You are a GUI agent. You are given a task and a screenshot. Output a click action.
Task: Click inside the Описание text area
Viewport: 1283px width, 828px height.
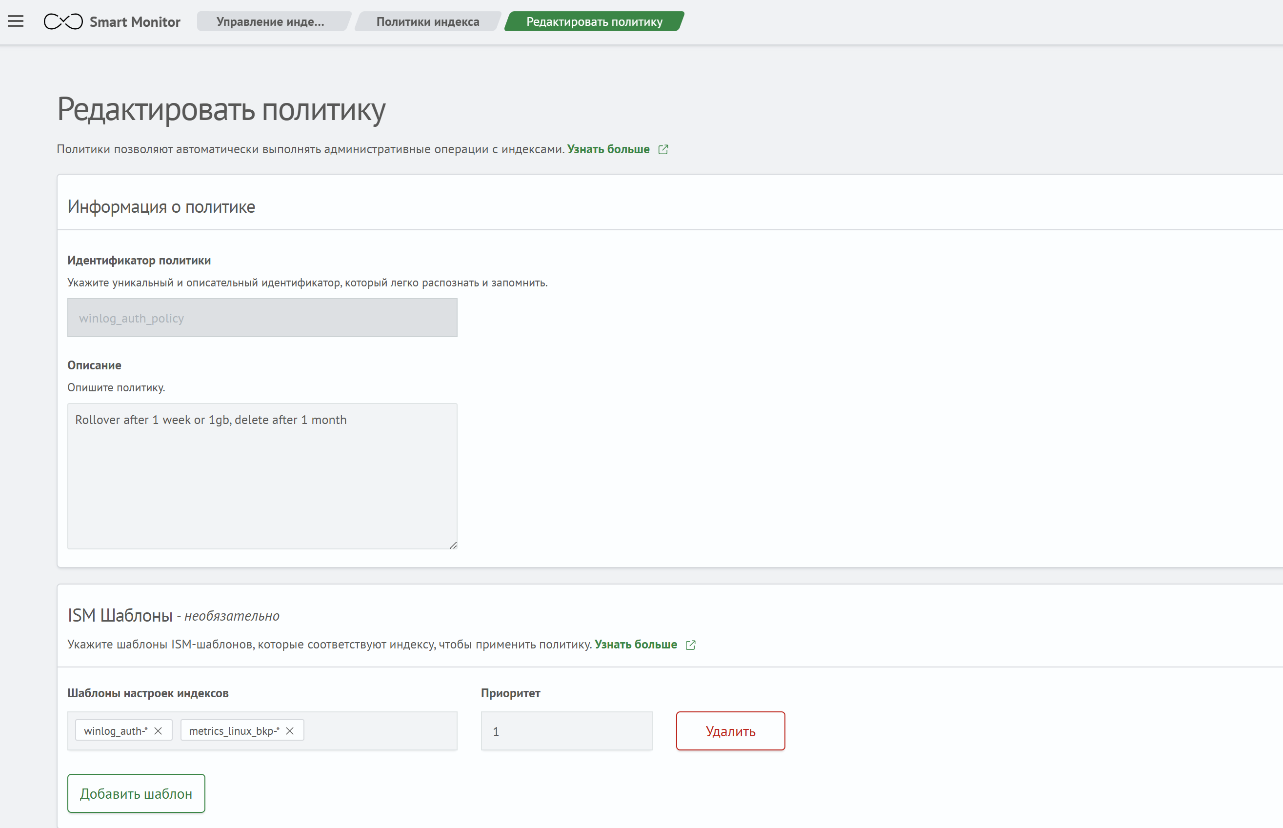pyautogui.click(x=262, y=476)
